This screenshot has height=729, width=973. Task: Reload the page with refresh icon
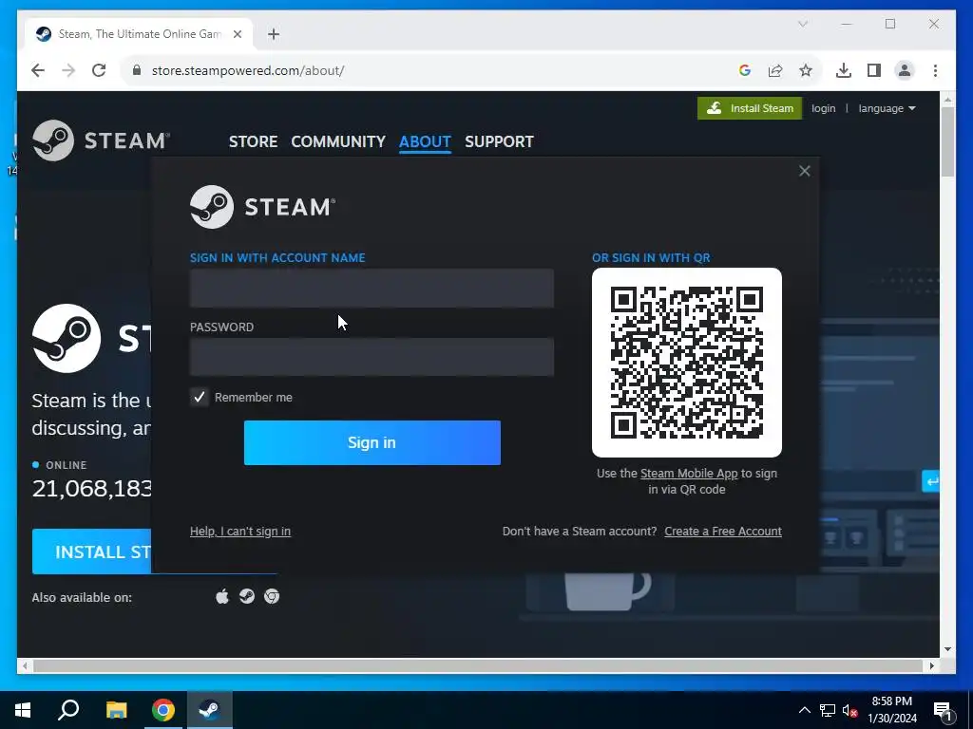coord(99,70)
